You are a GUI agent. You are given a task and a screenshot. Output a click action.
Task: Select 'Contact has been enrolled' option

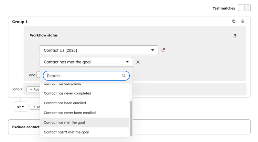(84, 103)
